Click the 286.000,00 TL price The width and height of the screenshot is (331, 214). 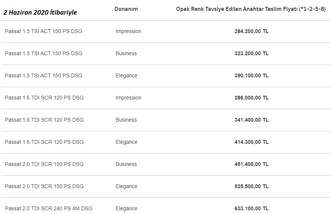tap(251, 98)
